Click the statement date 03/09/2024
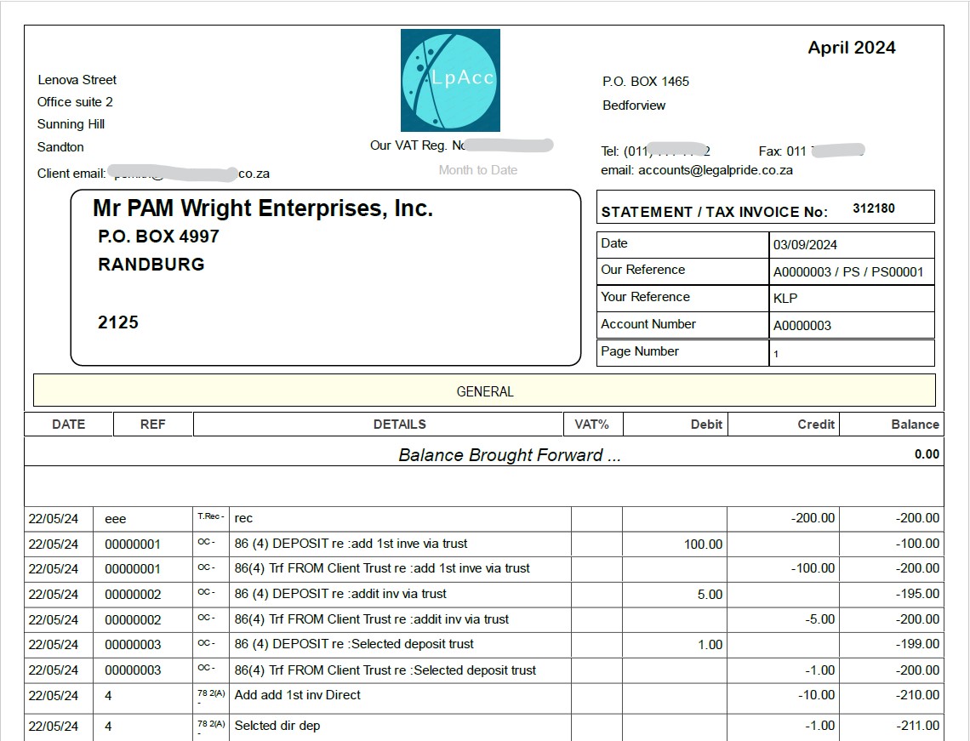The width and height of the screenshot is (970, 741). click(x=805, y=245)
